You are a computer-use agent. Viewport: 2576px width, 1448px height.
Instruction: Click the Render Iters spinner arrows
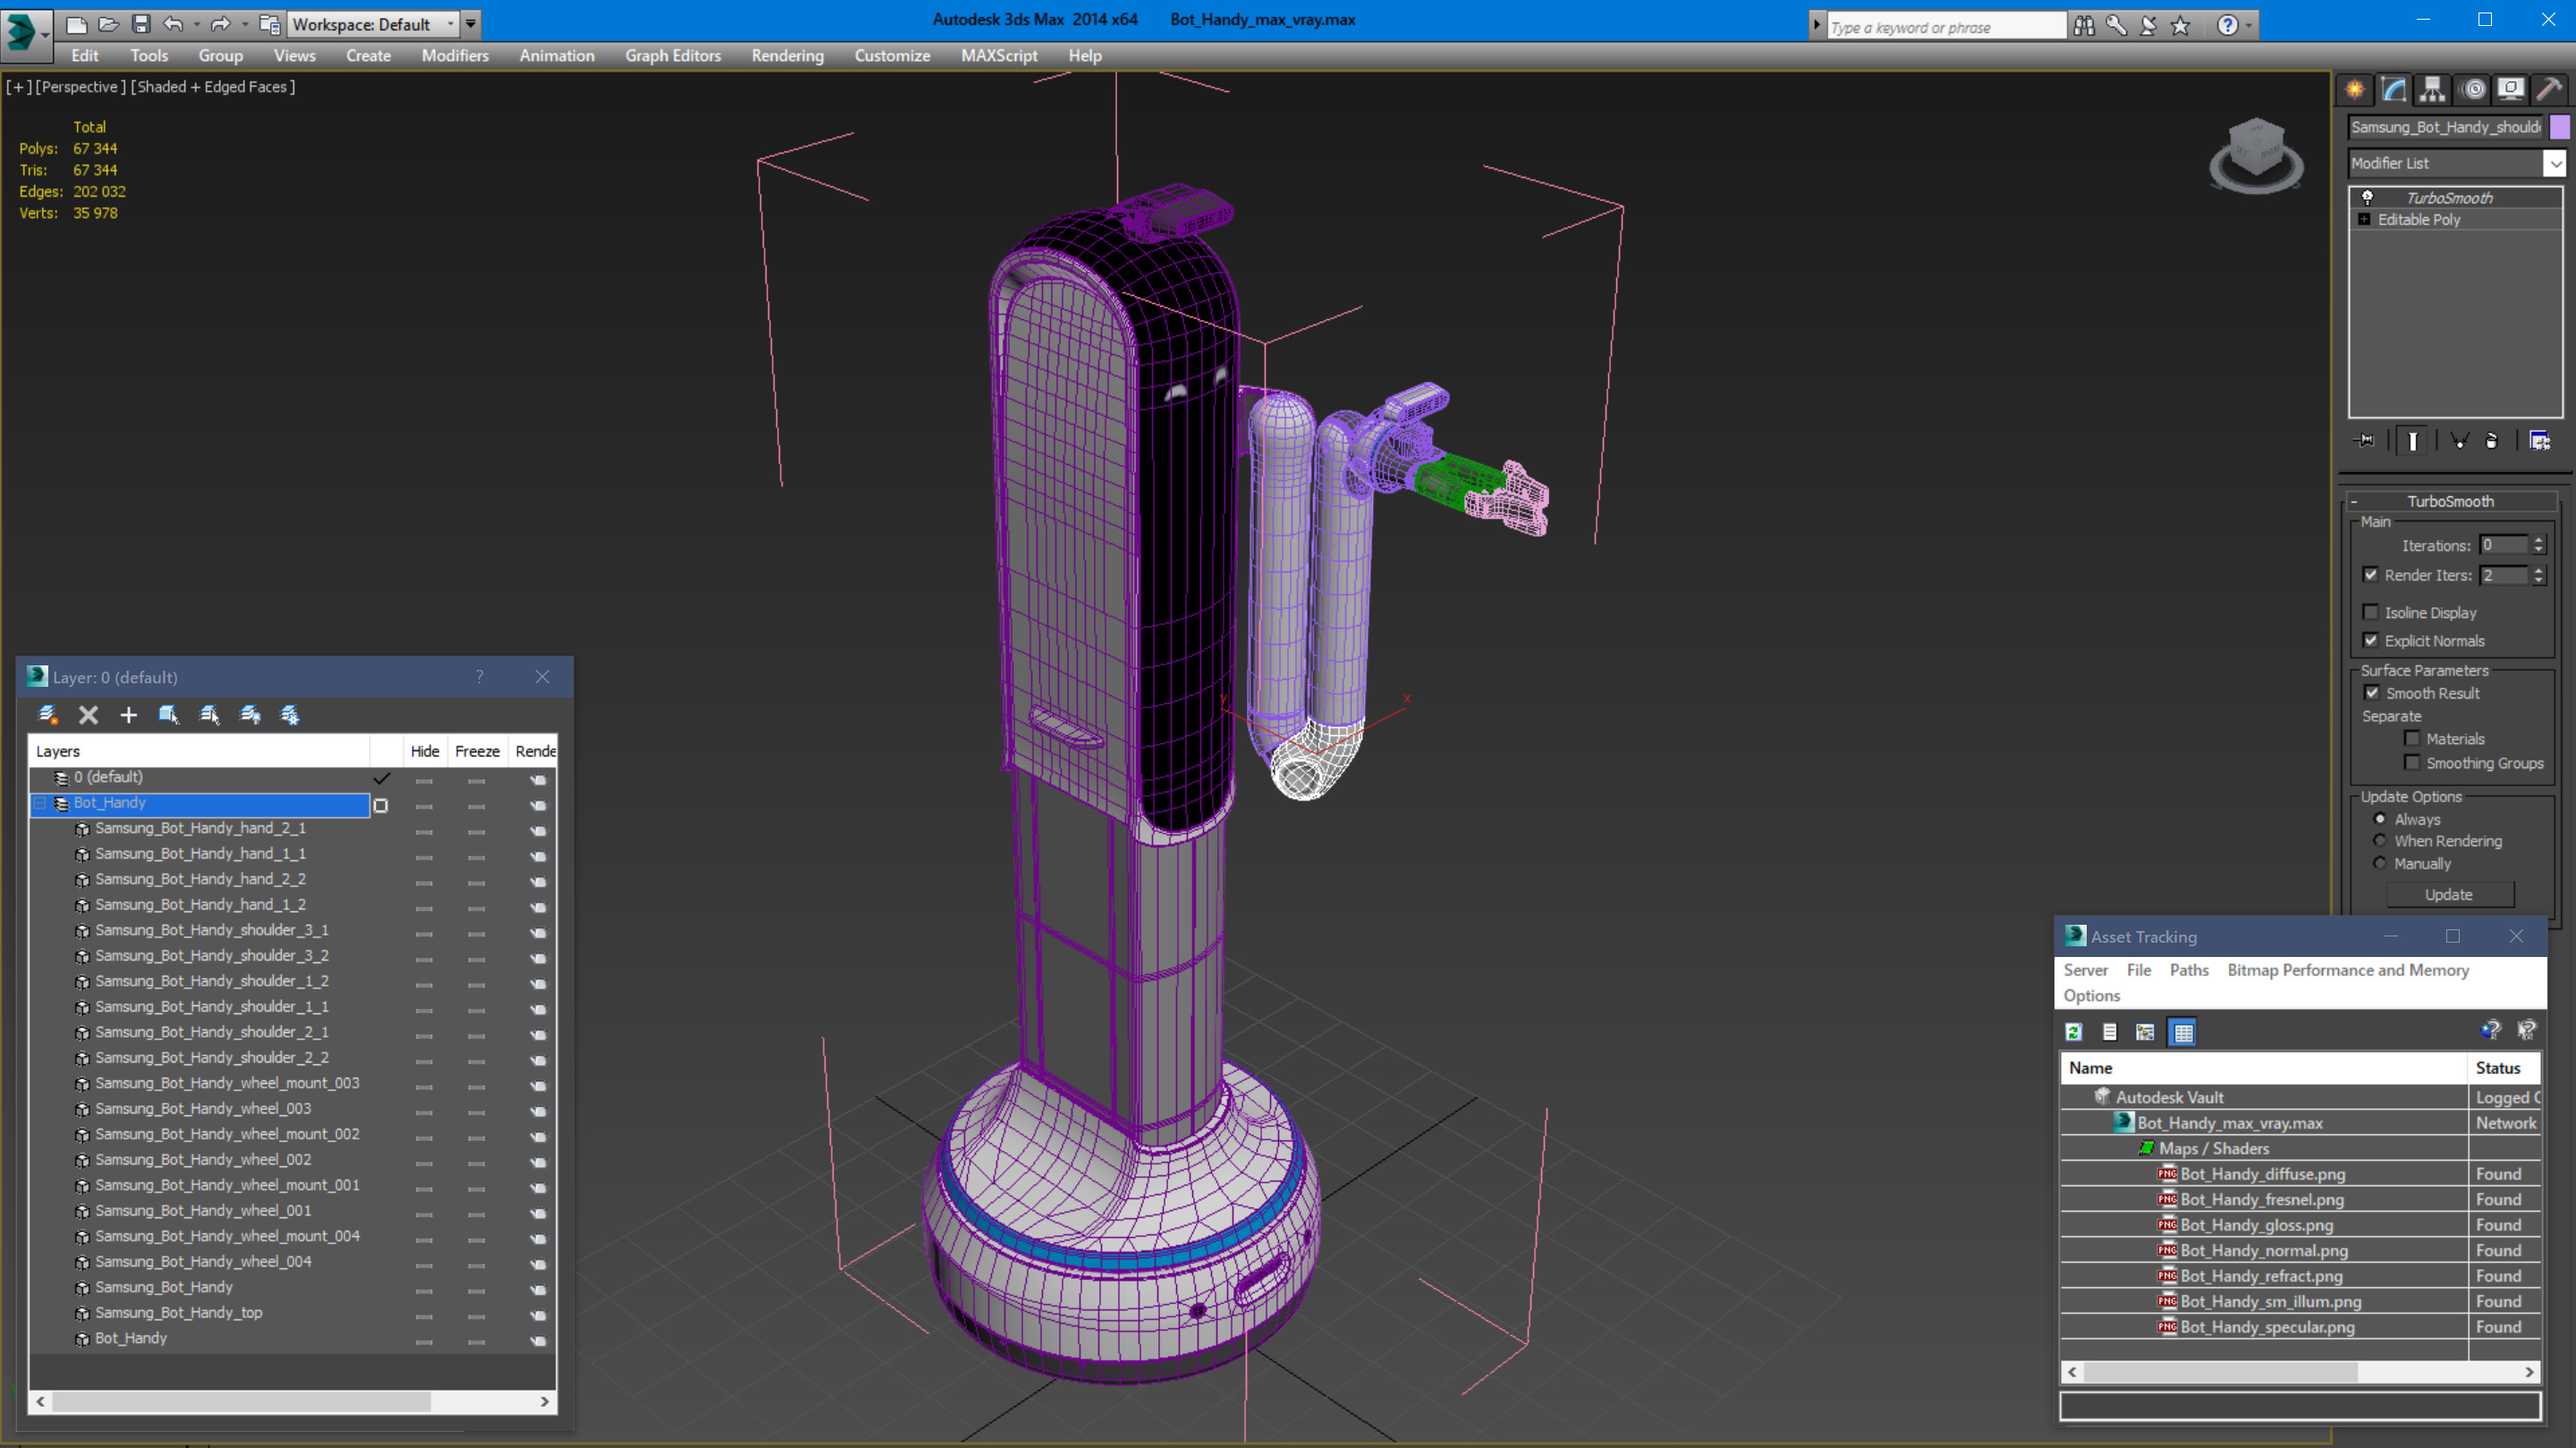(x=2538, y=575)
